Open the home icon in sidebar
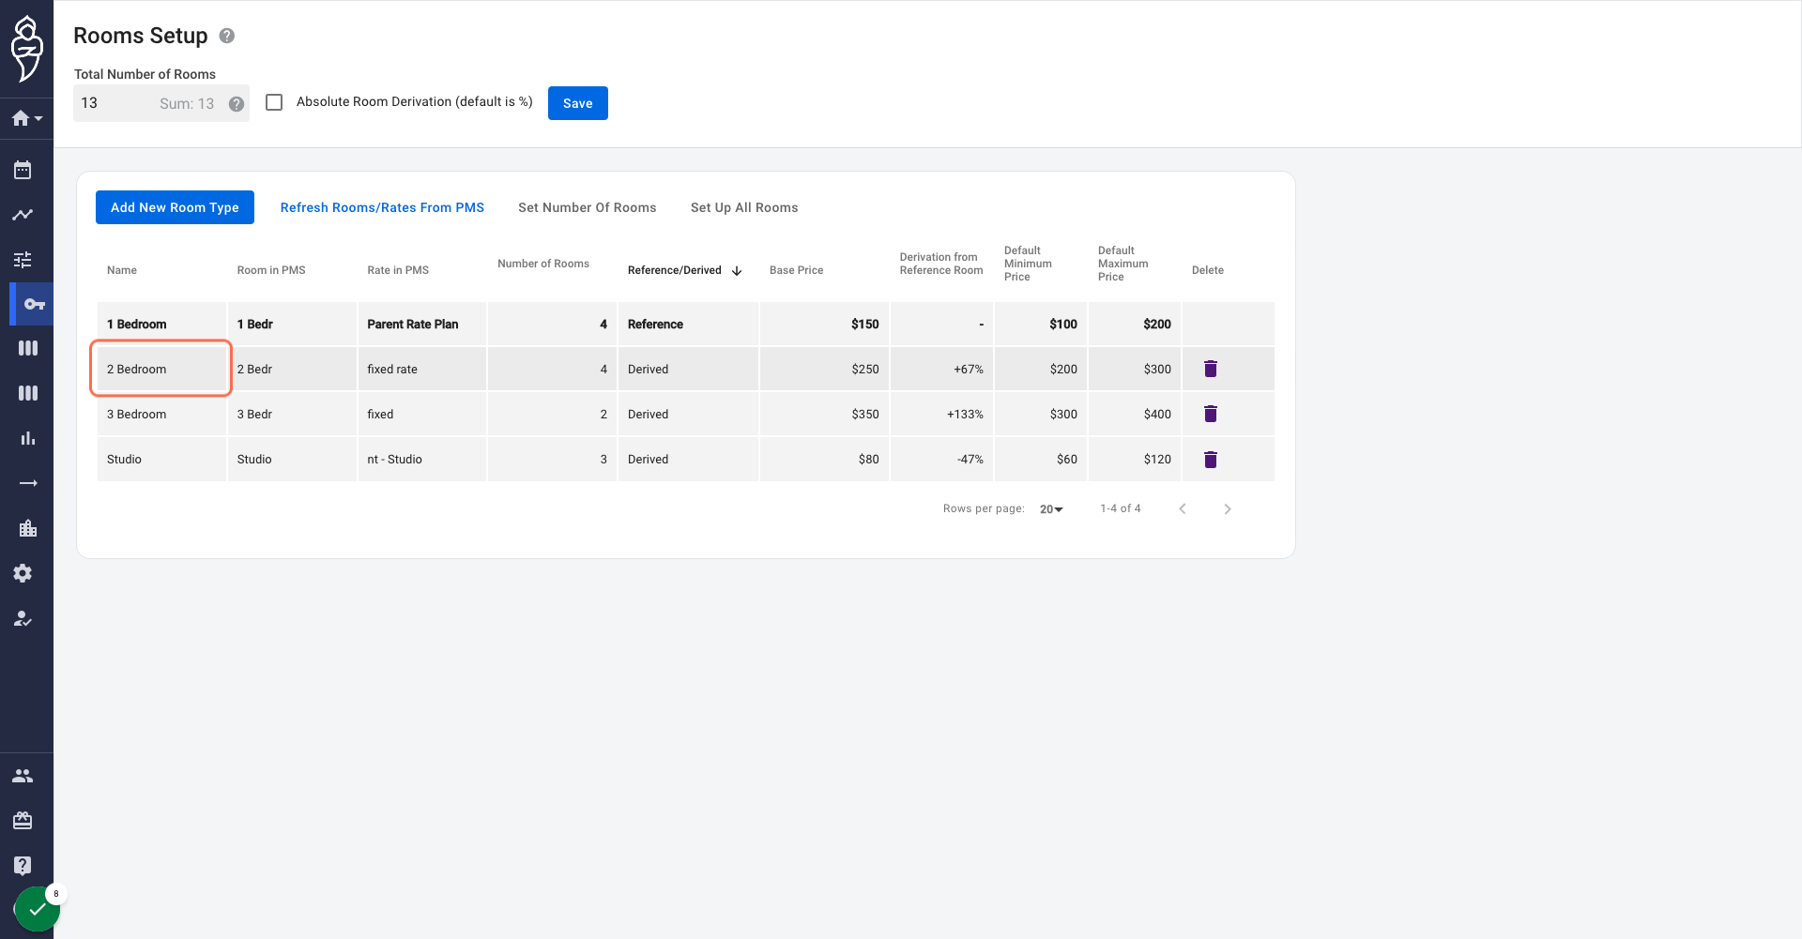 pos(26,118)
